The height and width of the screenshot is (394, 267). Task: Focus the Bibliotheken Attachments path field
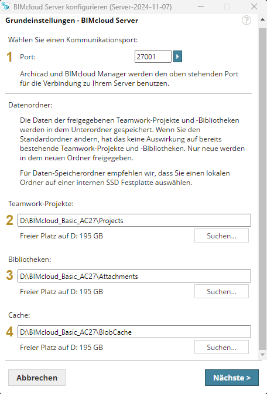click(134, 276)
